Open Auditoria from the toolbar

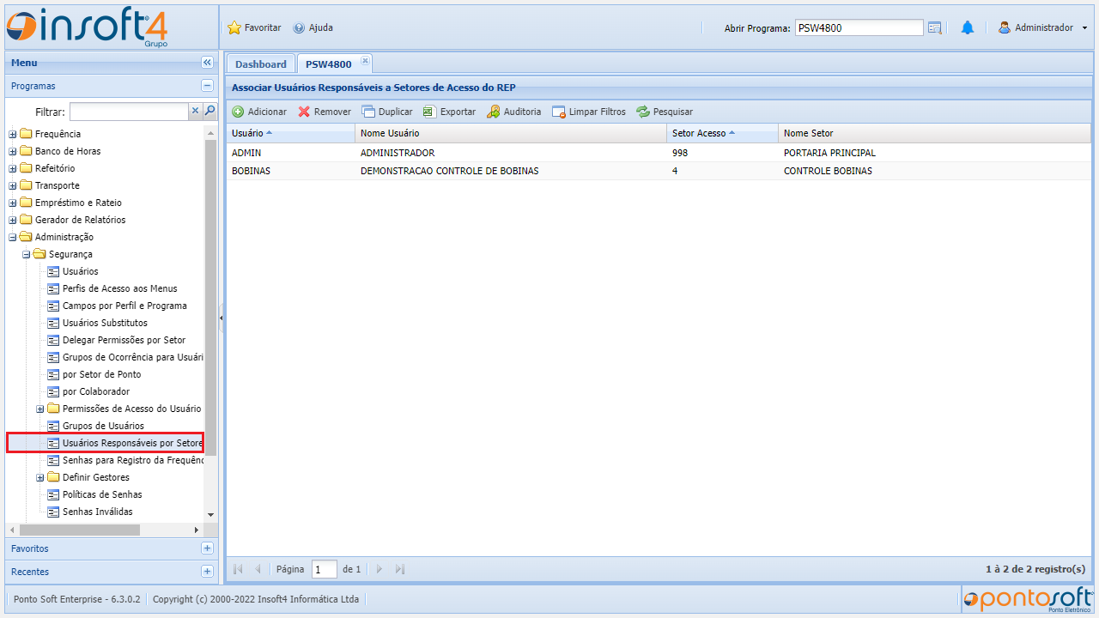click(x=493, y=112)
